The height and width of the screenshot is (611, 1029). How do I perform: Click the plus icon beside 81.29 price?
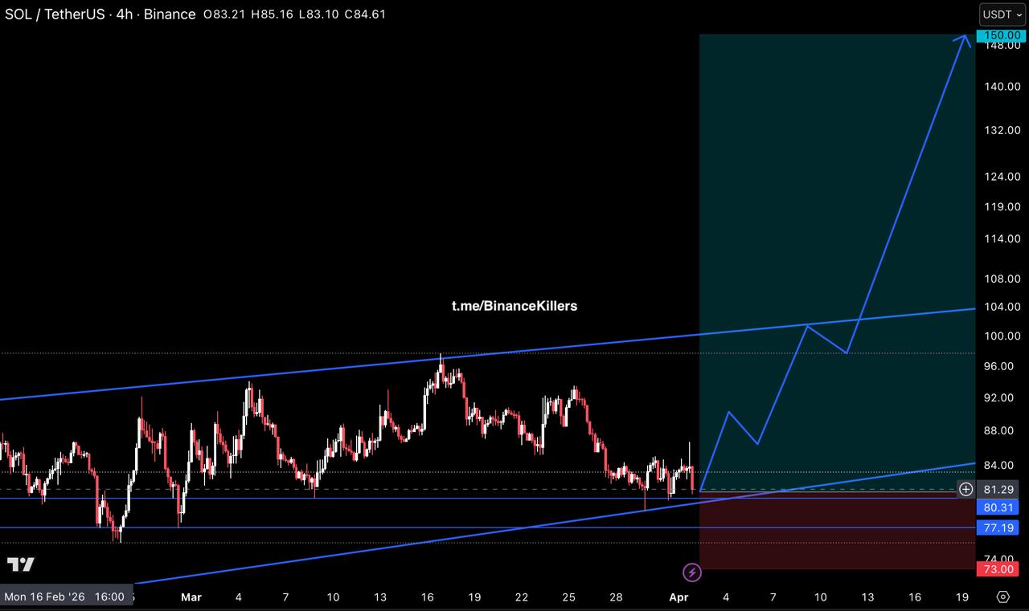965,489
